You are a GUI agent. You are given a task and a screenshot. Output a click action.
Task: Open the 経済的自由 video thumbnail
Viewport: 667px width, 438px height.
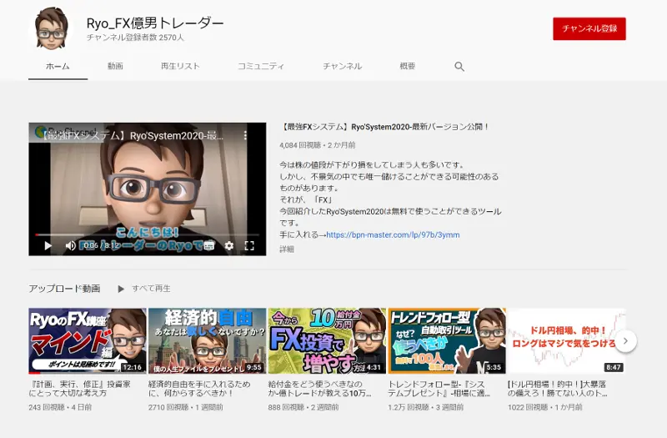[x=206, y=340]
